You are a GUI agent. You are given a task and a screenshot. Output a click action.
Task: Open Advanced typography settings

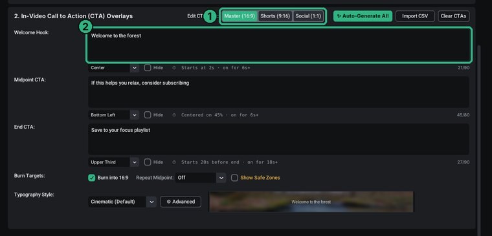tap(181, 202)
